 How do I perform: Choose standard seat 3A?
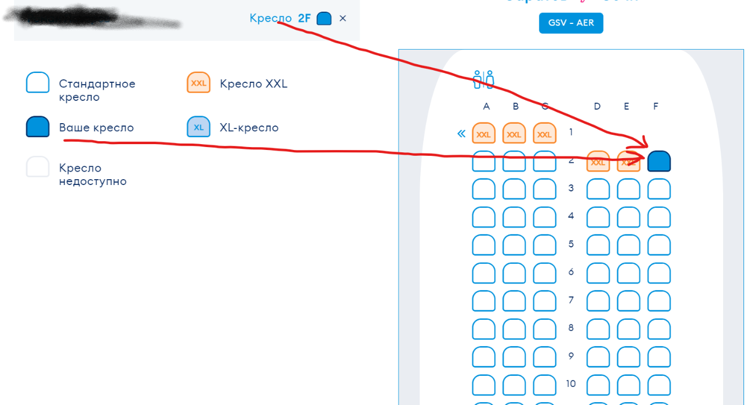coord(483,189)
